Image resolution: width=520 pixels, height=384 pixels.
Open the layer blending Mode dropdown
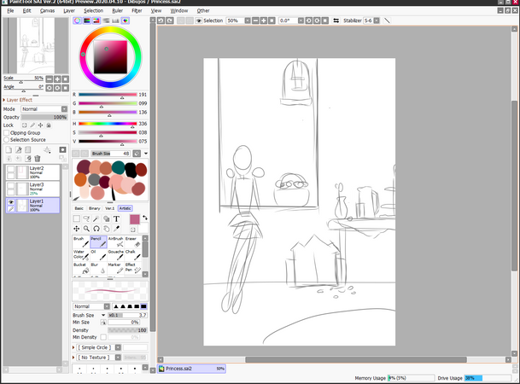pos(44,109)
